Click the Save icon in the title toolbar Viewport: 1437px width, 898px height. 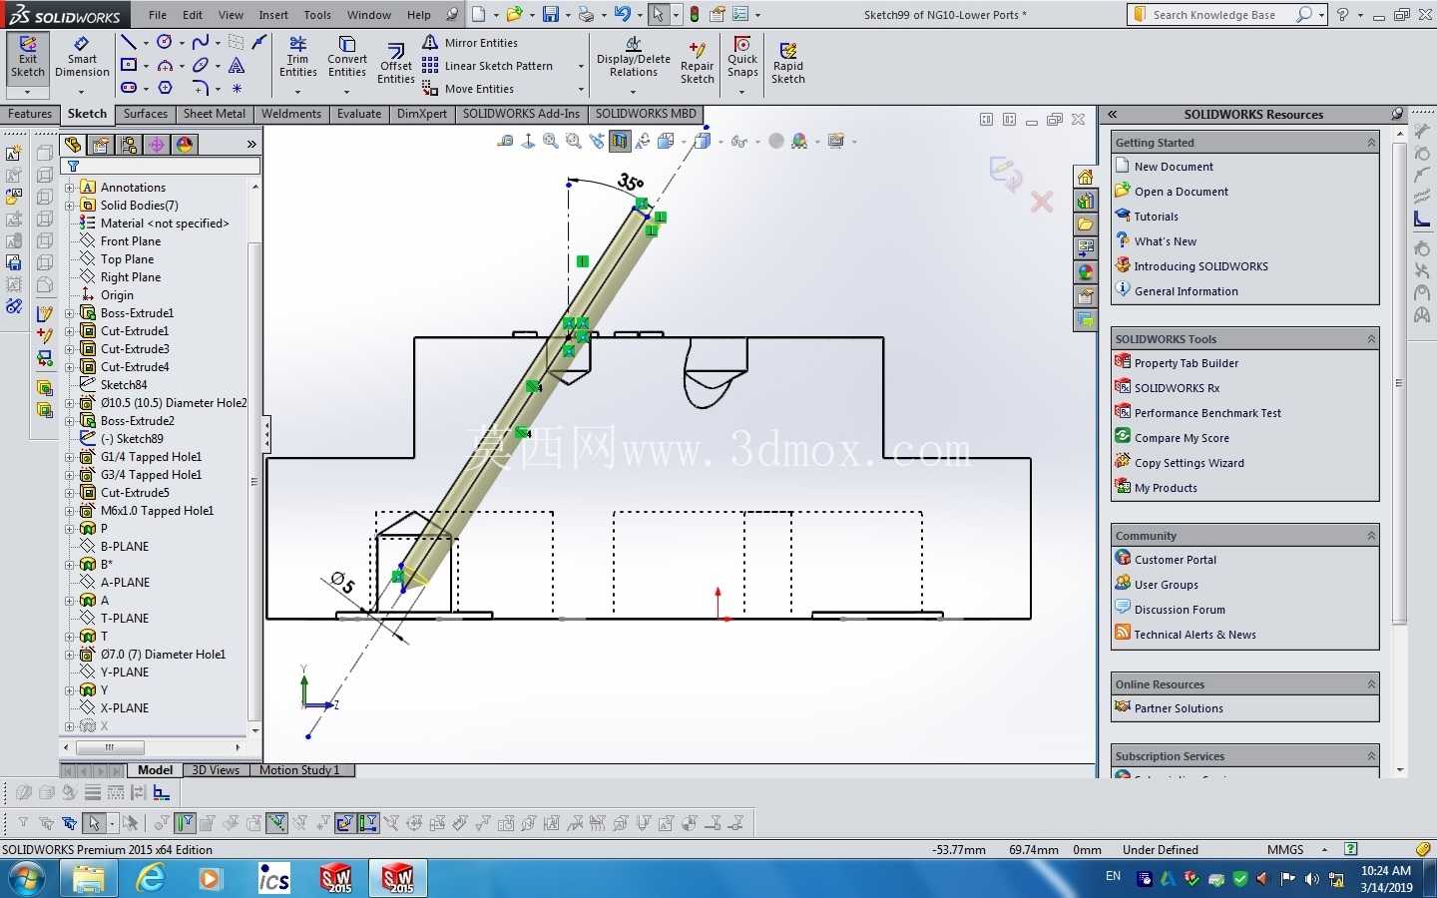(x=550, y=14)
